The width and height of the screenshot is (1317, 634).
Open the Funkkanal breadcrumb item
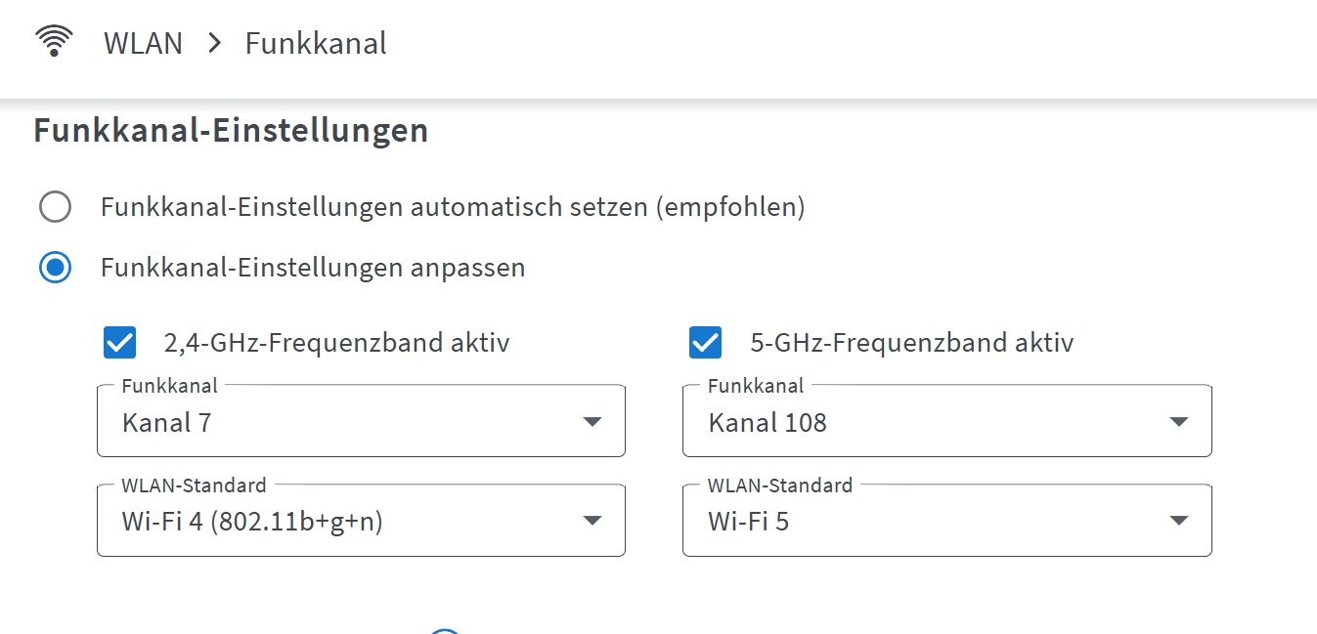[x=316, y=44]
